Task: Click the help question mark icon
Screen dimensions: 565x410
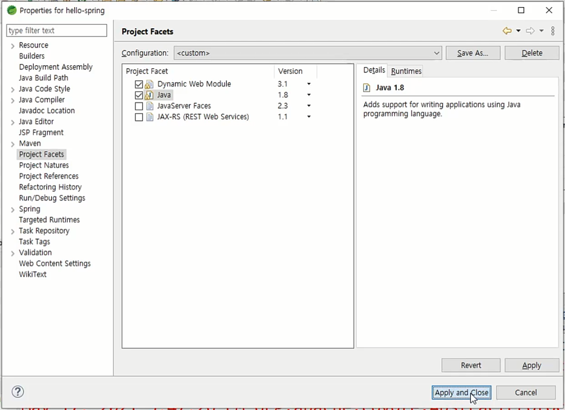Action: click(x=18, y=392)
